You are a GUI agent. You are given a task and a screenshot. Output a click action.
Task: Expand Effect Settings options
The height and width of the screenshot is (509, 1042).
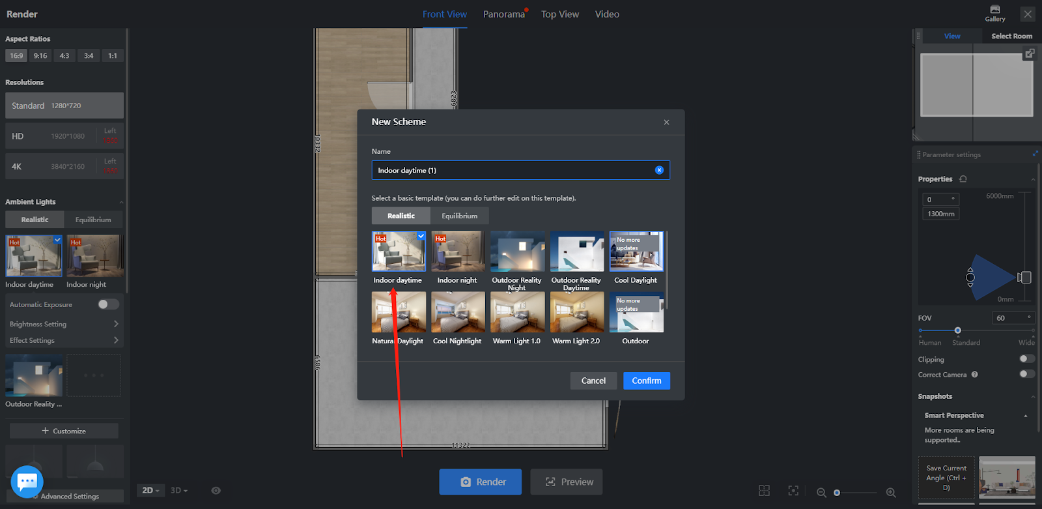(x=116, y=340)
